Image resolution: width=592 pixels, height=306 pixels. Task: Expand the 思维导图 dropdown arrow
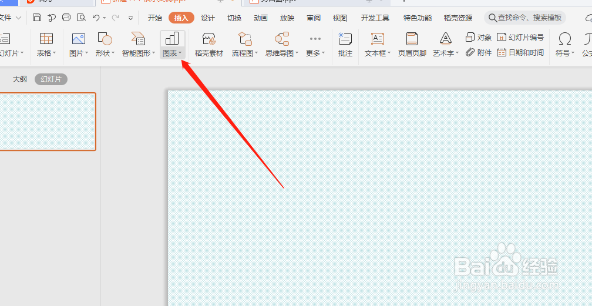pos(297,53)
